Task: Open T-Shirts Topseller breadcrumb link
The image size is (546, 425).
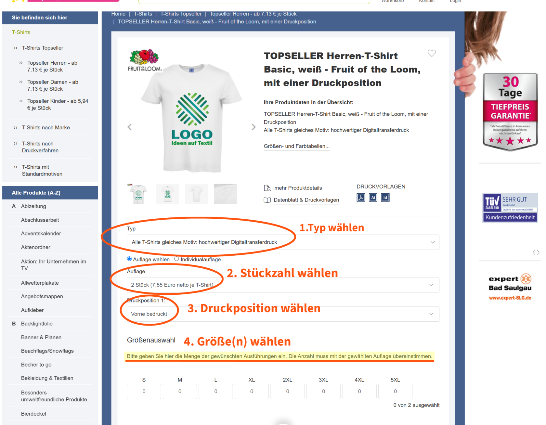Action: pyautogui.click(x=181, y=14)
